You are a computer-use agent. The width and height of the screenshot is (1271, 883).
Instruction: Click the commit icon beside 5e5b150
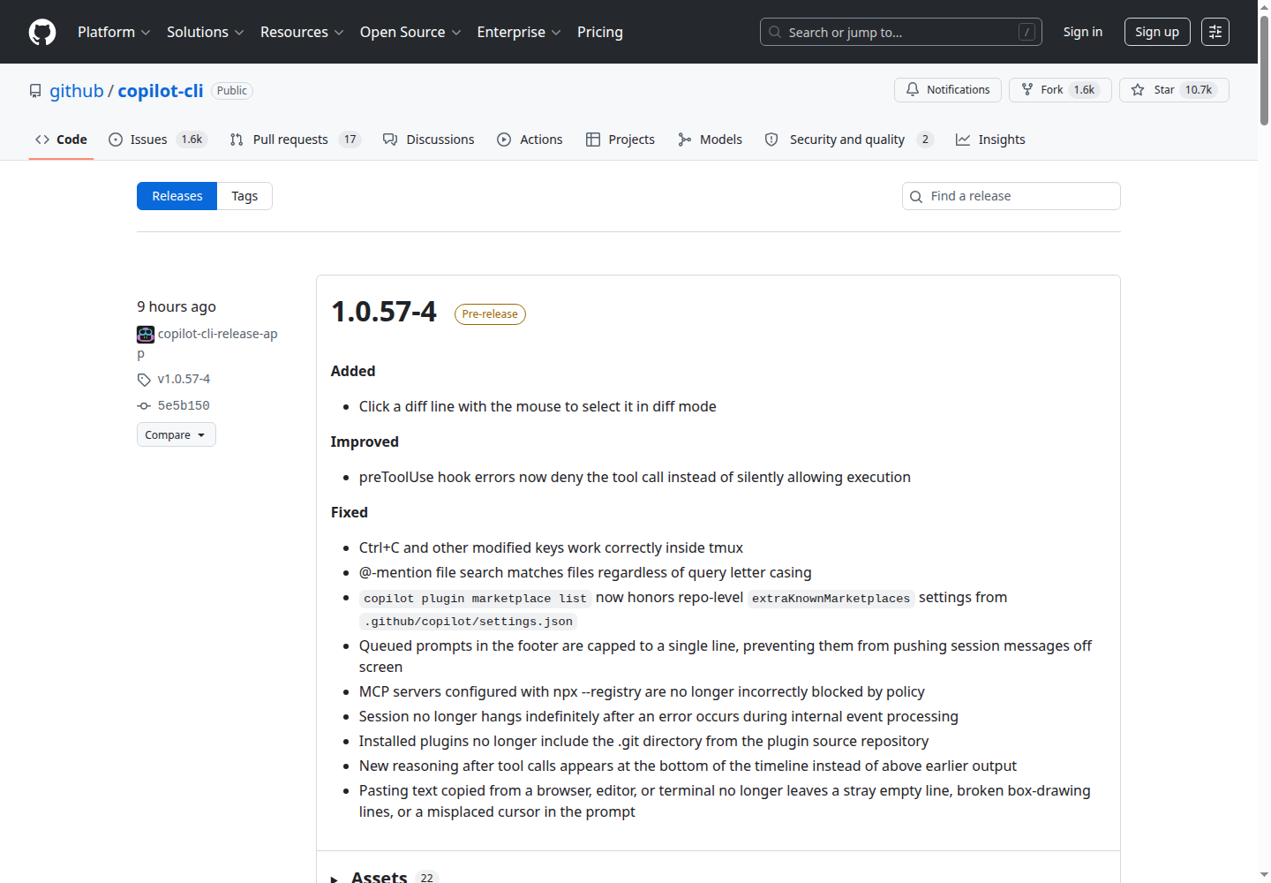pos(144,406)
